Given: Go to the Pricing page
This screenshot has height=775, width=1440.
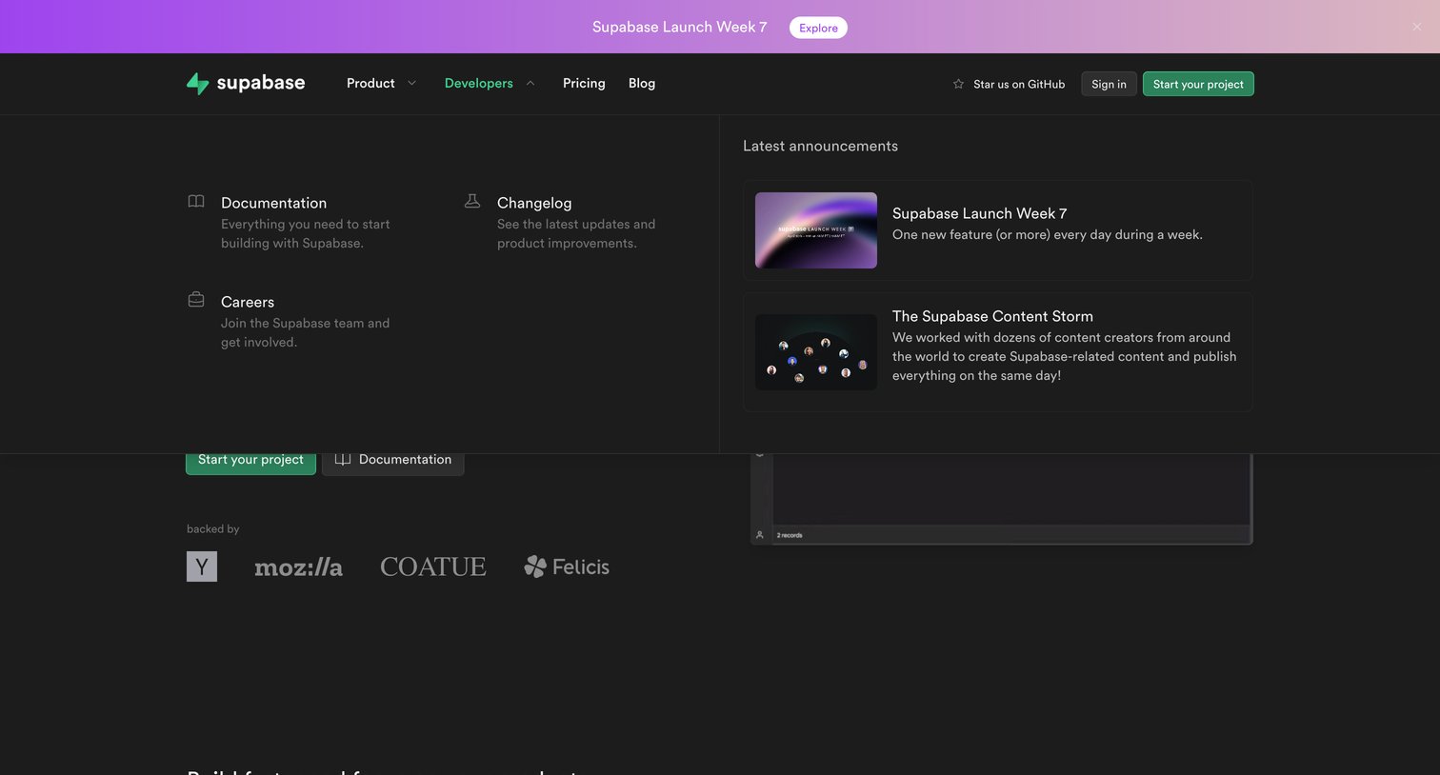Looking at the screenshot, I should (x=584, y=83).
